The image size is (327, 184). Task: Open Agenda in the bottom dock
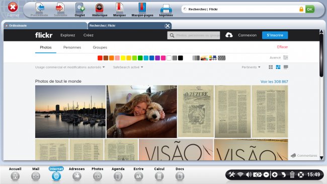[x=118, y=174]
